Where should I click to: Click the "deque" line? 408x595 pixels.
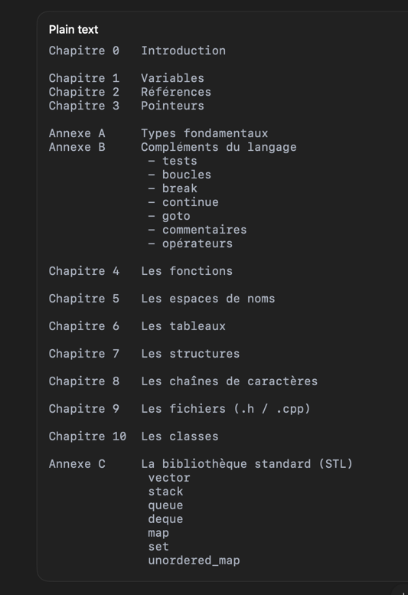(165, 519)
